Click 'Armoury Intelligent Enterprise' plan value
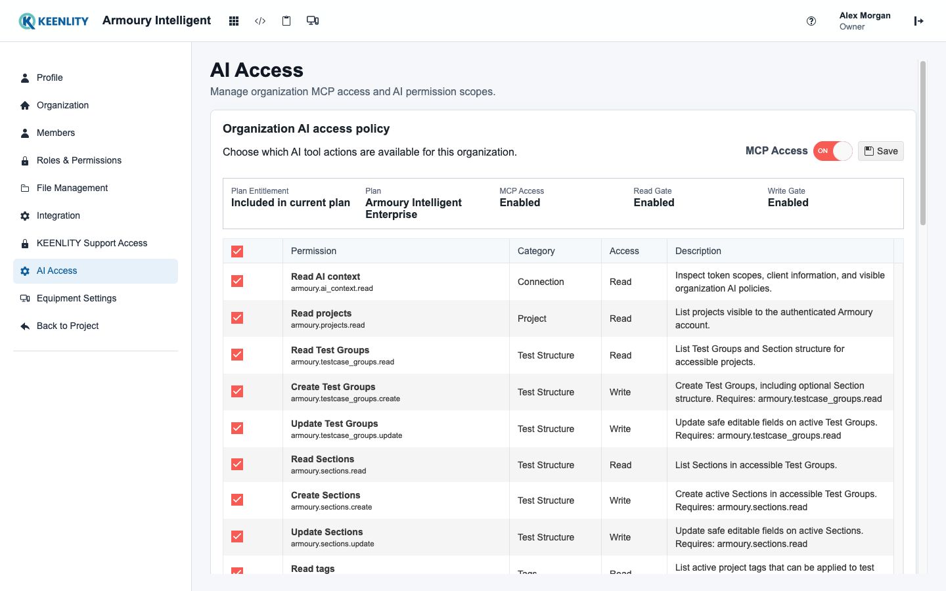946x591 pixels. click(413, 208)
